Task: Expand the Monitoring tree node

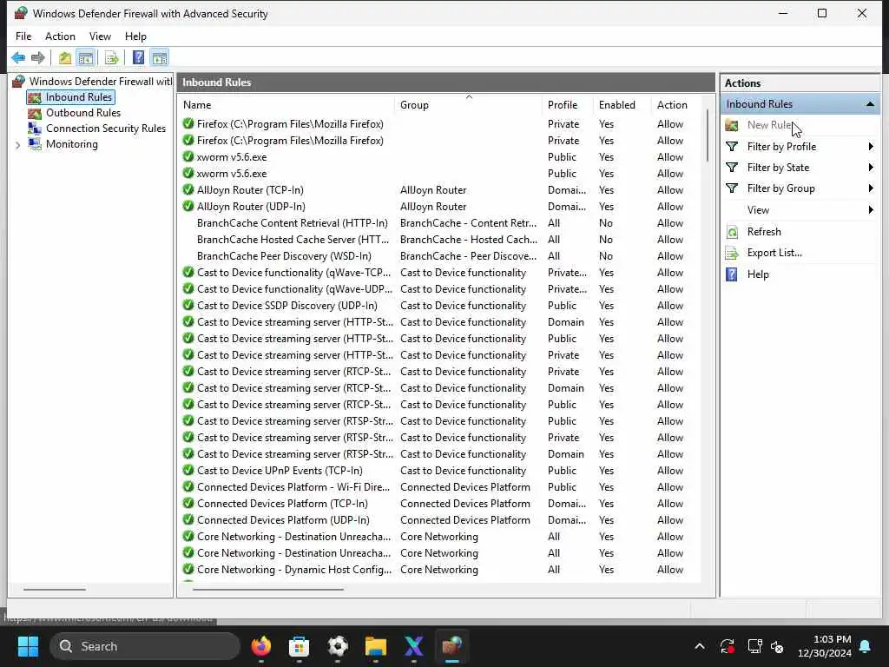Action: click(x=17, y=145)
